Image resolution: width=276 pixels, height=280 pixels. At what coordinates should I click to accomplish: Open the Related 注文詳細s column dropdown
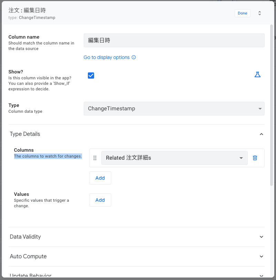(174, 158)
